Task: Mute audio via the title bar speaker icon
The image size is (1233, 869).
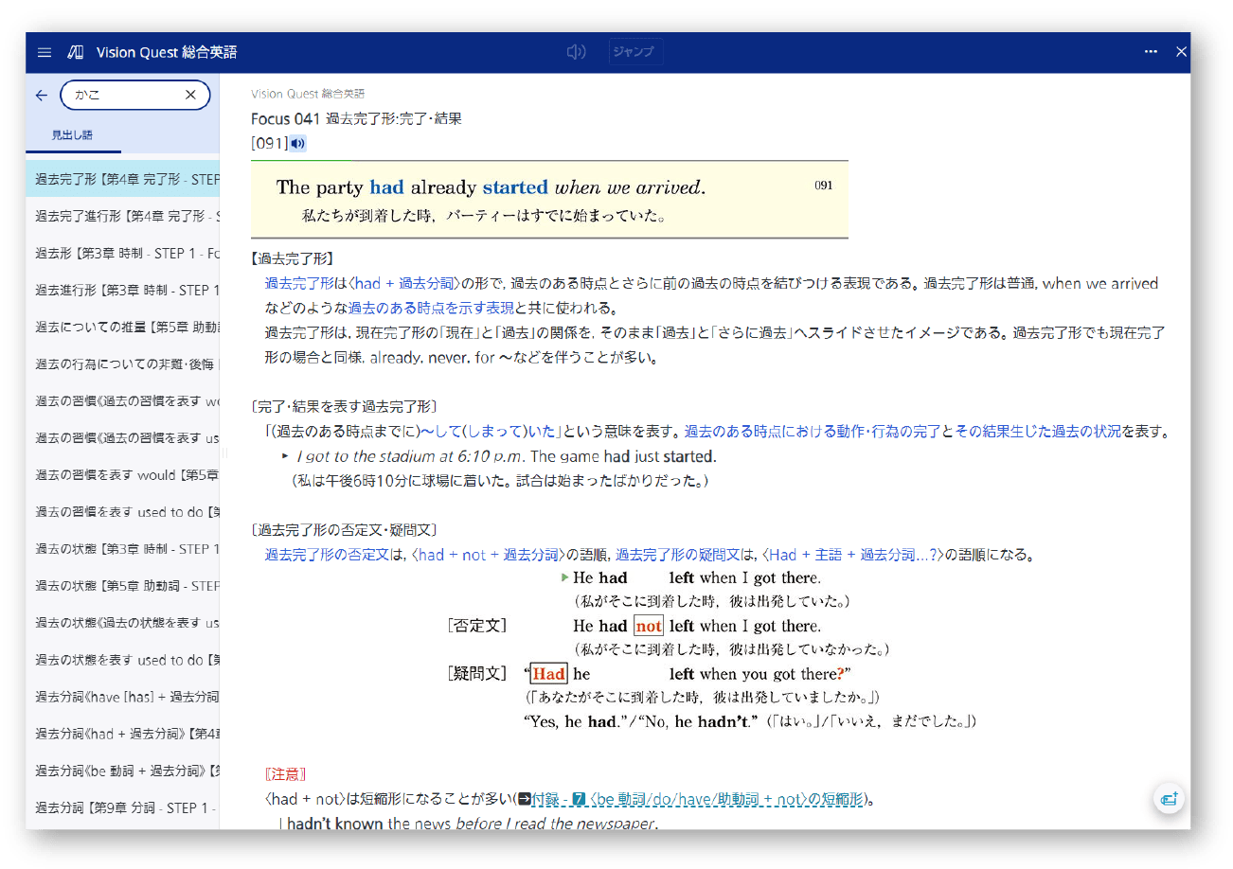Action: pyautogui.click(x=576, y=52)
